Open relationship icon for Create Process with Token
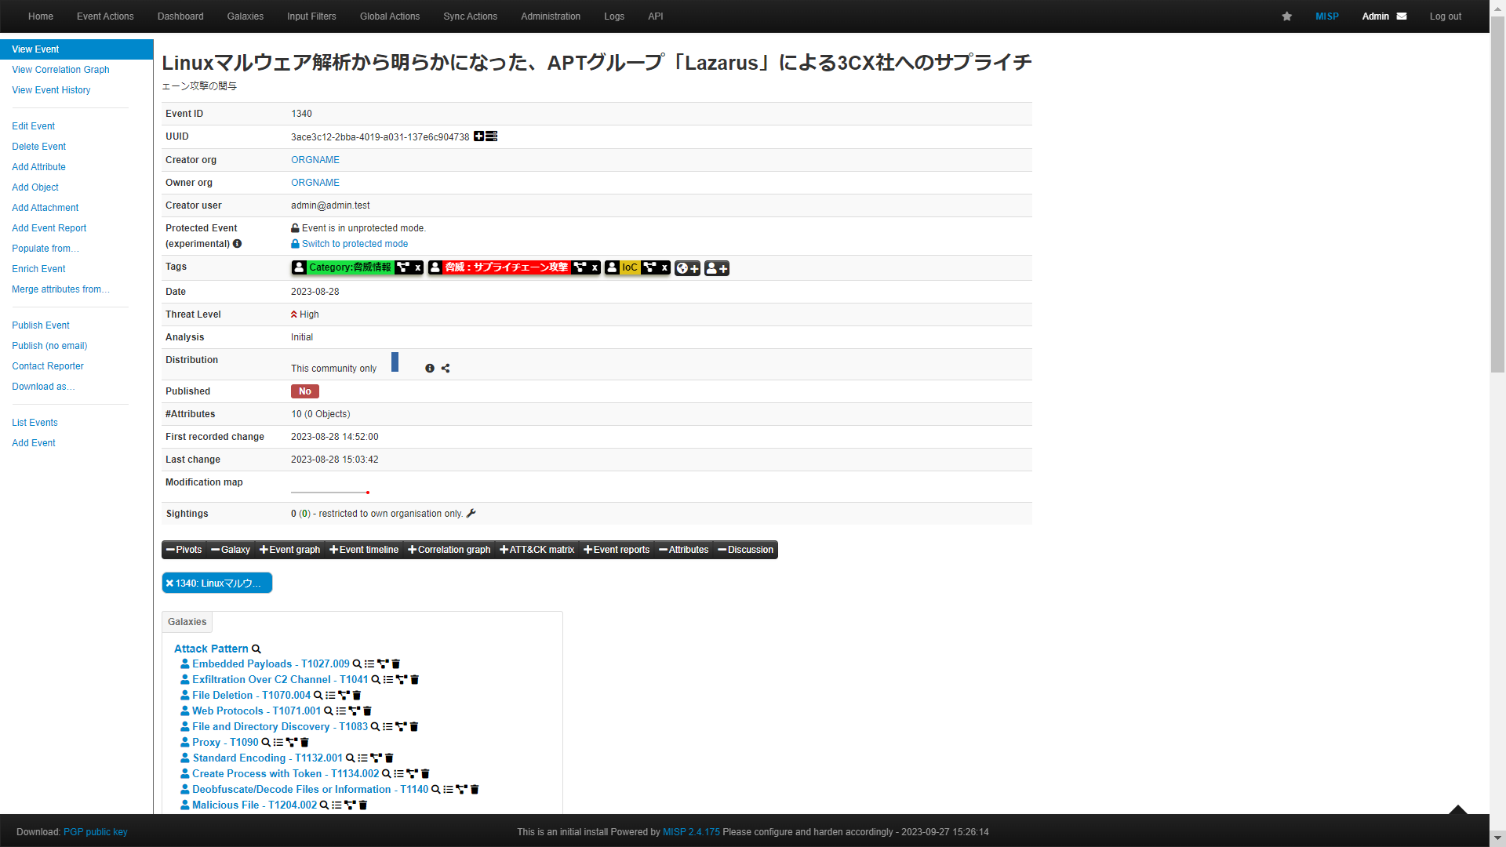This screenshot has height=847, width=1506. (412, 774)
